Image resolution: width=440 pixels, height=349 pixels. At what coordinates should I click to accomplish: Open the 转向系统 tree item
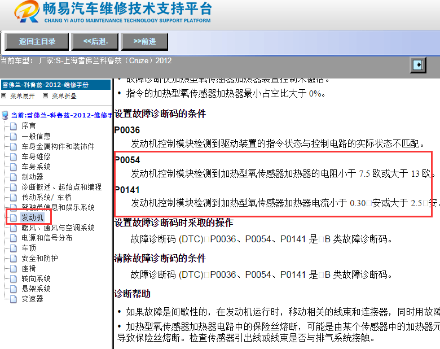click(x=36, y=279)
